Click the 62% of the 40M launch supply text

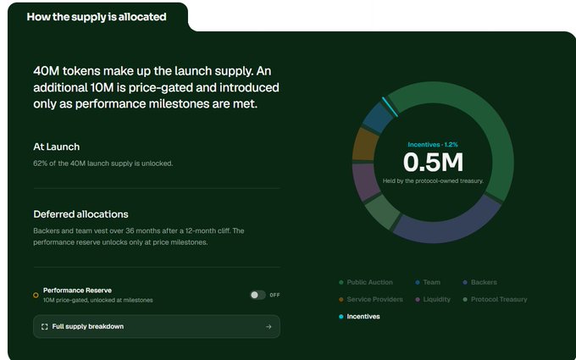point(102,163)
